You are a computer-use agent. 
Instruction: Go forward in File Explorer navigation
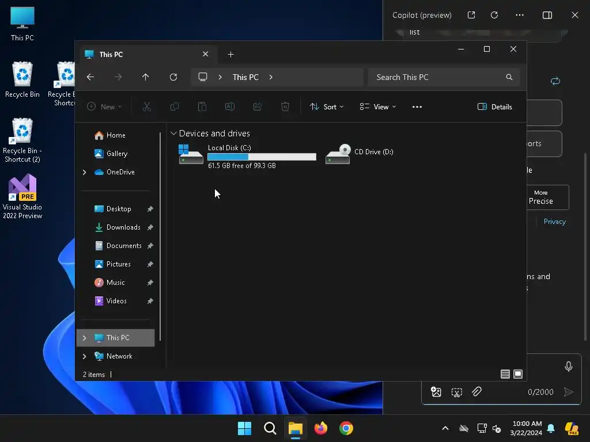click(118, 77)
